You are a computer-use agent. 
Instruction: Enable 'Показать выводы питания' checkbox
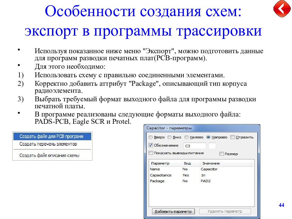[x=151, y=153]
